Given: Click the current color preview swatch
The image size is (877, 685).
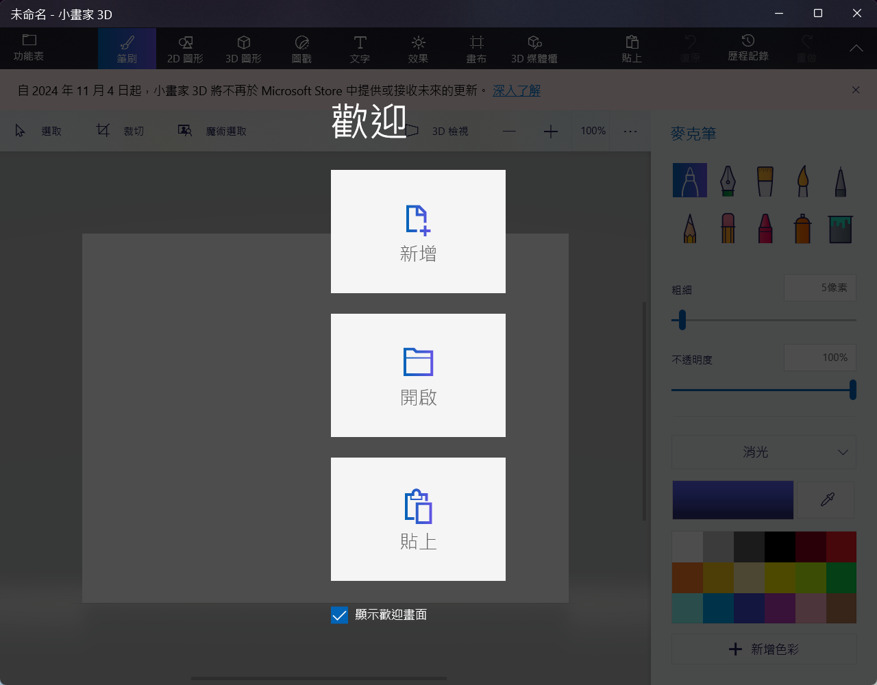Looking at the screenshot, I should pos(732,499).
